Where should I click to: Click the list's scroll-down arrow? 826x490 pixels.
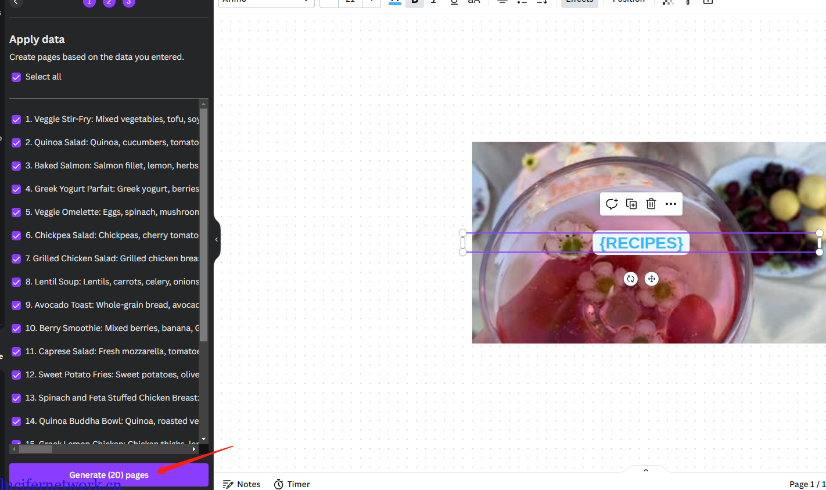point(203,439)
